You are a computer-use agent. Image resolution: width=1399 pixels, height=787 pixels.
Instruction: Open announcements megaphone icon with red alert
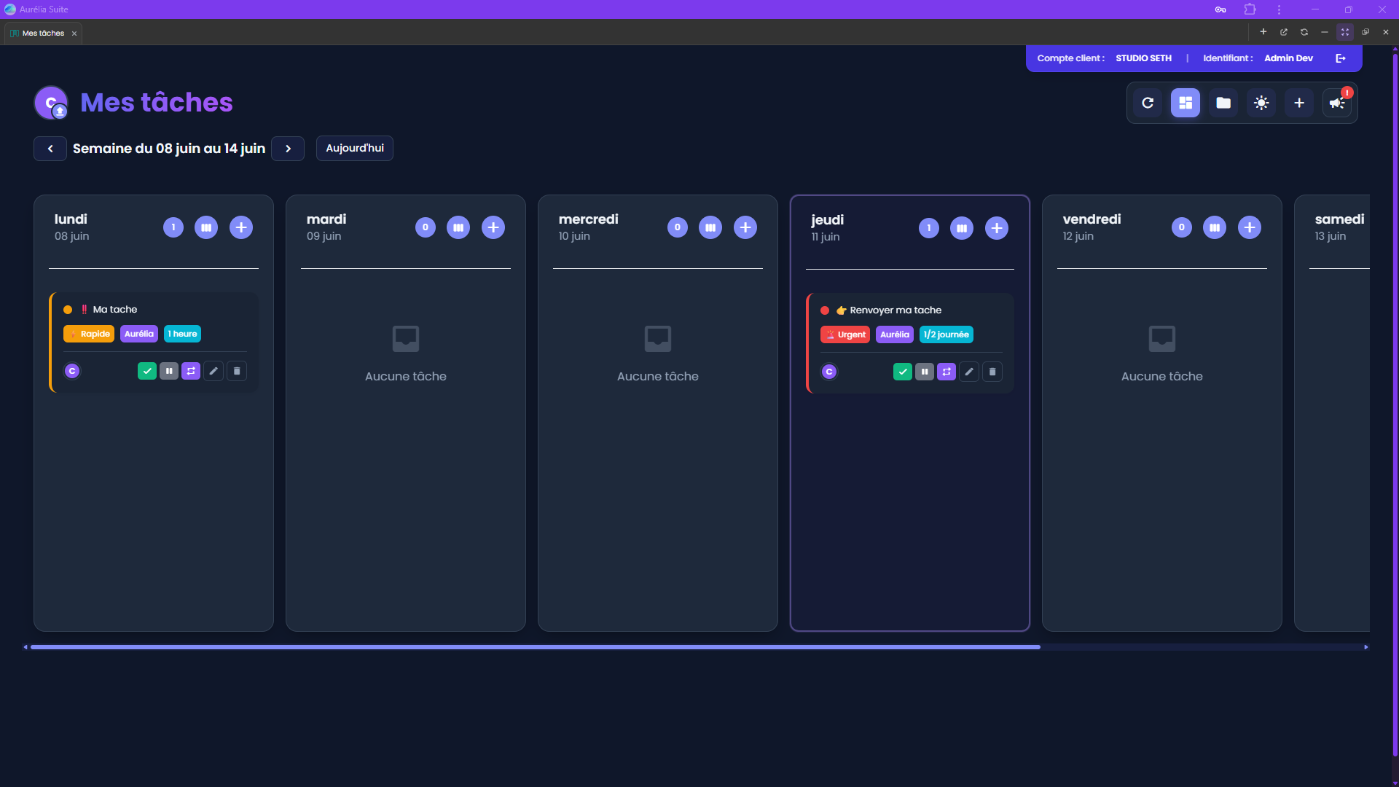1337,103
